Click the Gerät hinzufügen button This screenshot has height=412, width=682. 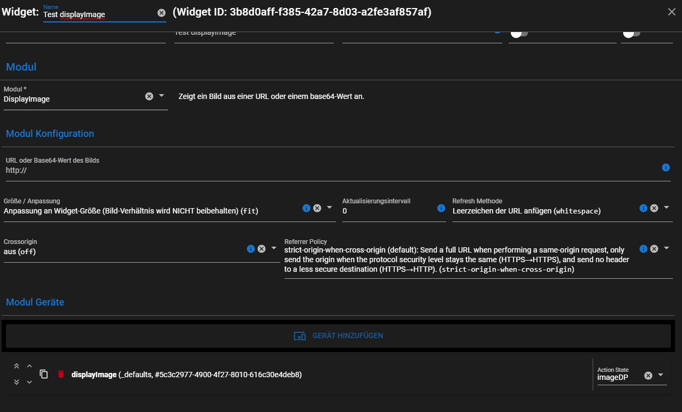[338, 336]
